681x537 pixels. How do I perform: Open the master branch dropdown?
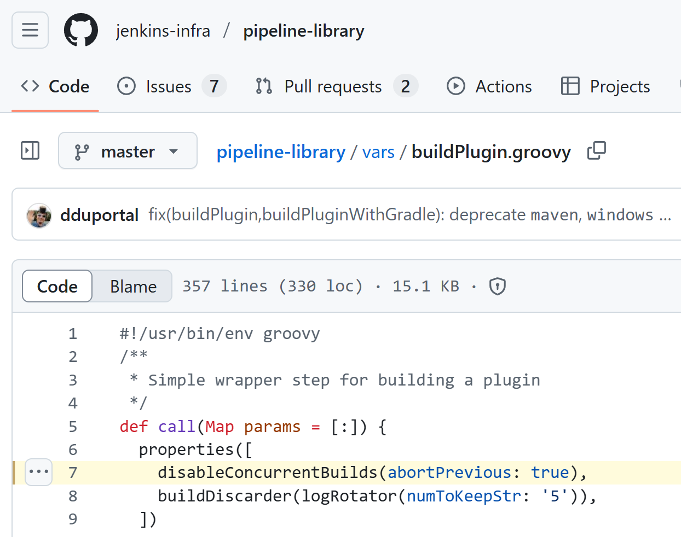coord(128,151)
